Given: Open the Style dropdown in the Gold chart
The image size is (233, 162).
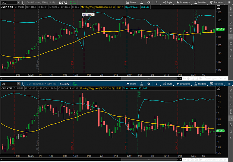Looking at the screenshot, I should [168, 3].
